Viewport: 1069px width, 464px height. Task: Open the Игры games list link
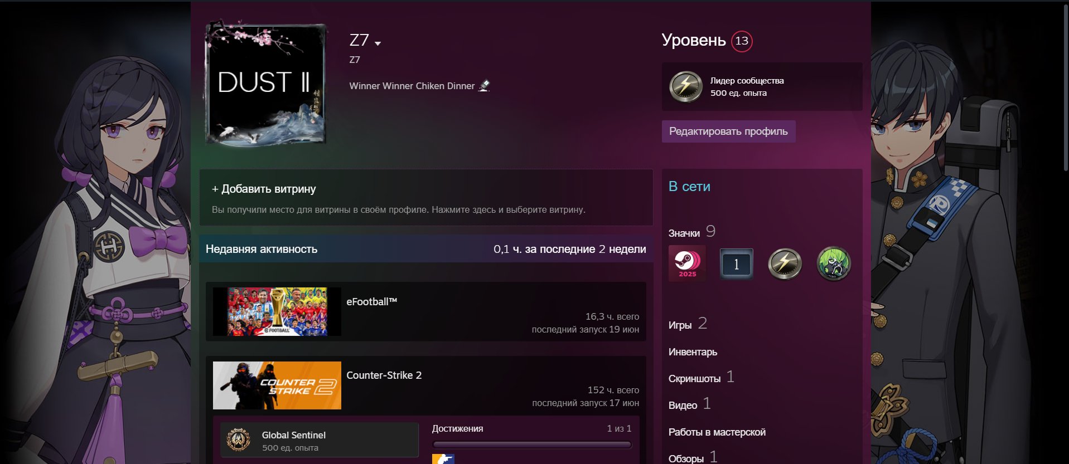[x=680, y=325]
